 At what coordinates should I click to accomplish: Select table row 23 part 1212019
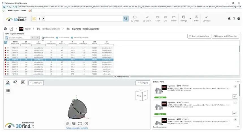(59, 74)
